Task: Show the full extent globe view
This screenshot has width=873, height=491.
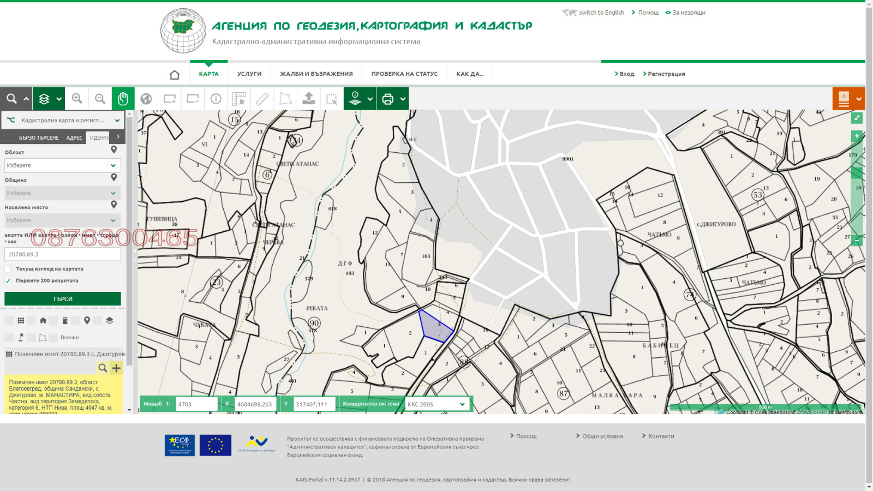Action: (146, 99)
